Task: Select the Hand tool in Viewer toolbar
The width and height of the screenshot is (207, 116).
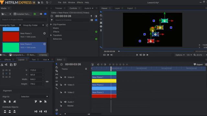Action: 101,16
